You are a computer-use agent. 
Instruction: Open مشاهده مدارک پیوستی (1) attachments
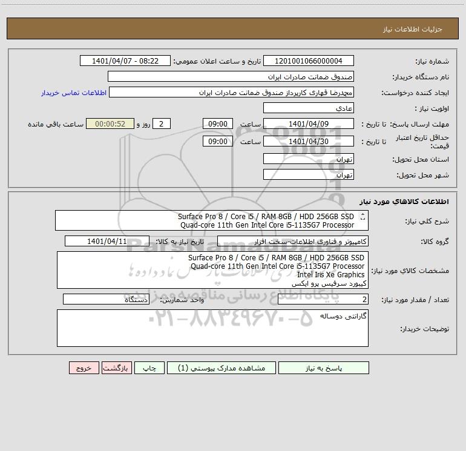(x=222, y=367)
